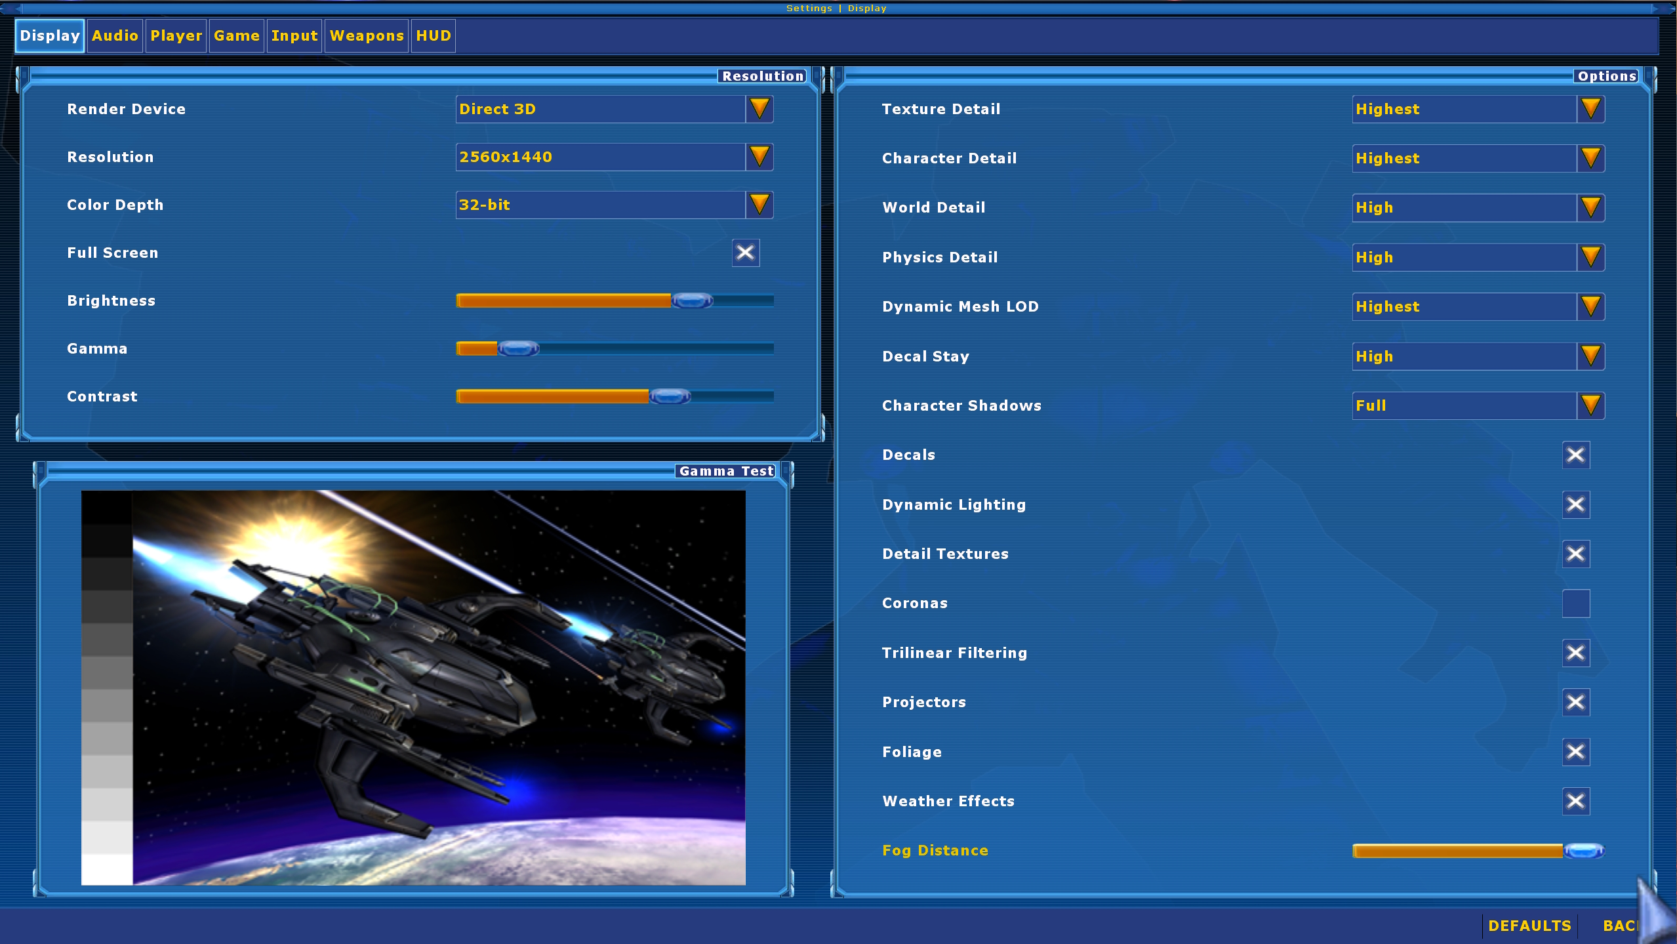
Task: Turn off Trilinear Filtering checkbox
Action: pyautogui.click(x=1575, y=653)
